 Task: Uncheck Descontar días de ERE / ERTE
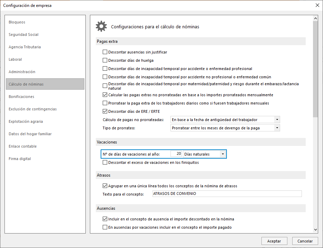105,111
